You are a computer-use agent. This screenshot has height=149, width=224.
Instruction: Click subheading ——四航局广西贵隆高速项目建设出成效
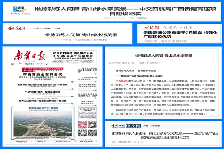pos(139,76)
